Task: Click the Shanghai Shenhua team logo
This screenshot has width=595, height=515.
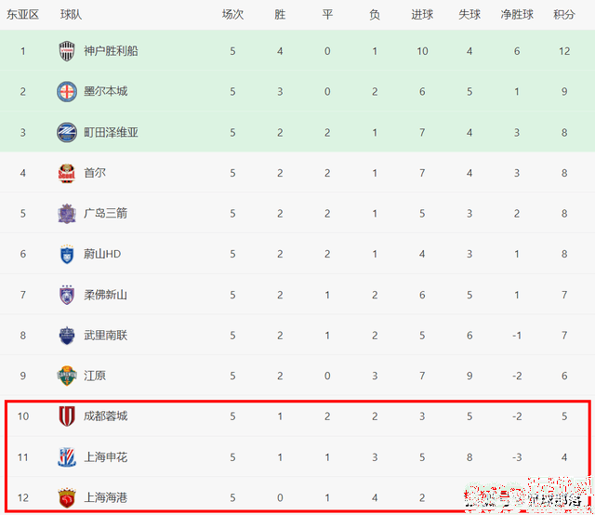Action: (x=67, y=457)
